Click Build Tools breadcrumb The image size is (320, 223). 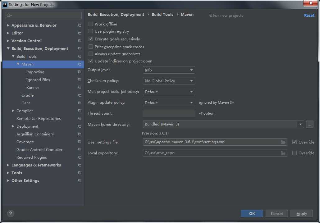point(162,15)
